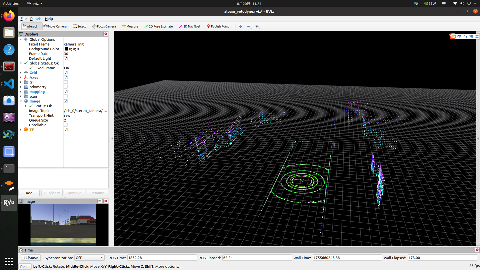Image resolution: width=480 pixels, height=270 pixels.
Task: Click the Sogou input method icon
Action: (453, 36)
